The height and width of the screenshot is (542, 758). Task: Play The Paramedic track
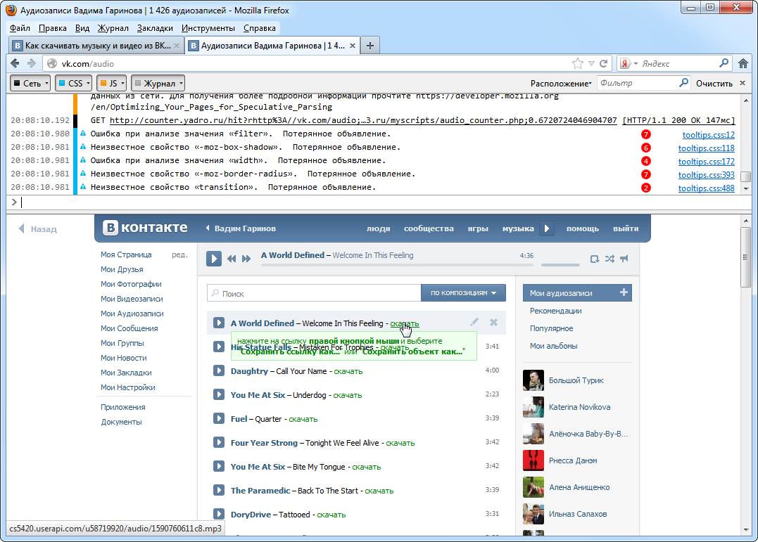[x=219, y=490]
